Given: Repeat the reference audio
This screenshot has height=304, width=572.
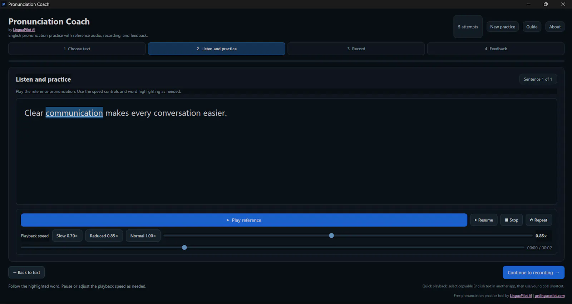Looking at the screenshot, I should 539,220.
